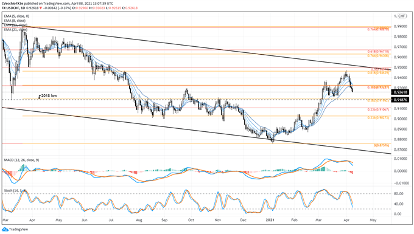414x234 pixels.
Task: Select the EMA (5, close, 0) indicator legend
Action: tap(16, 16)
